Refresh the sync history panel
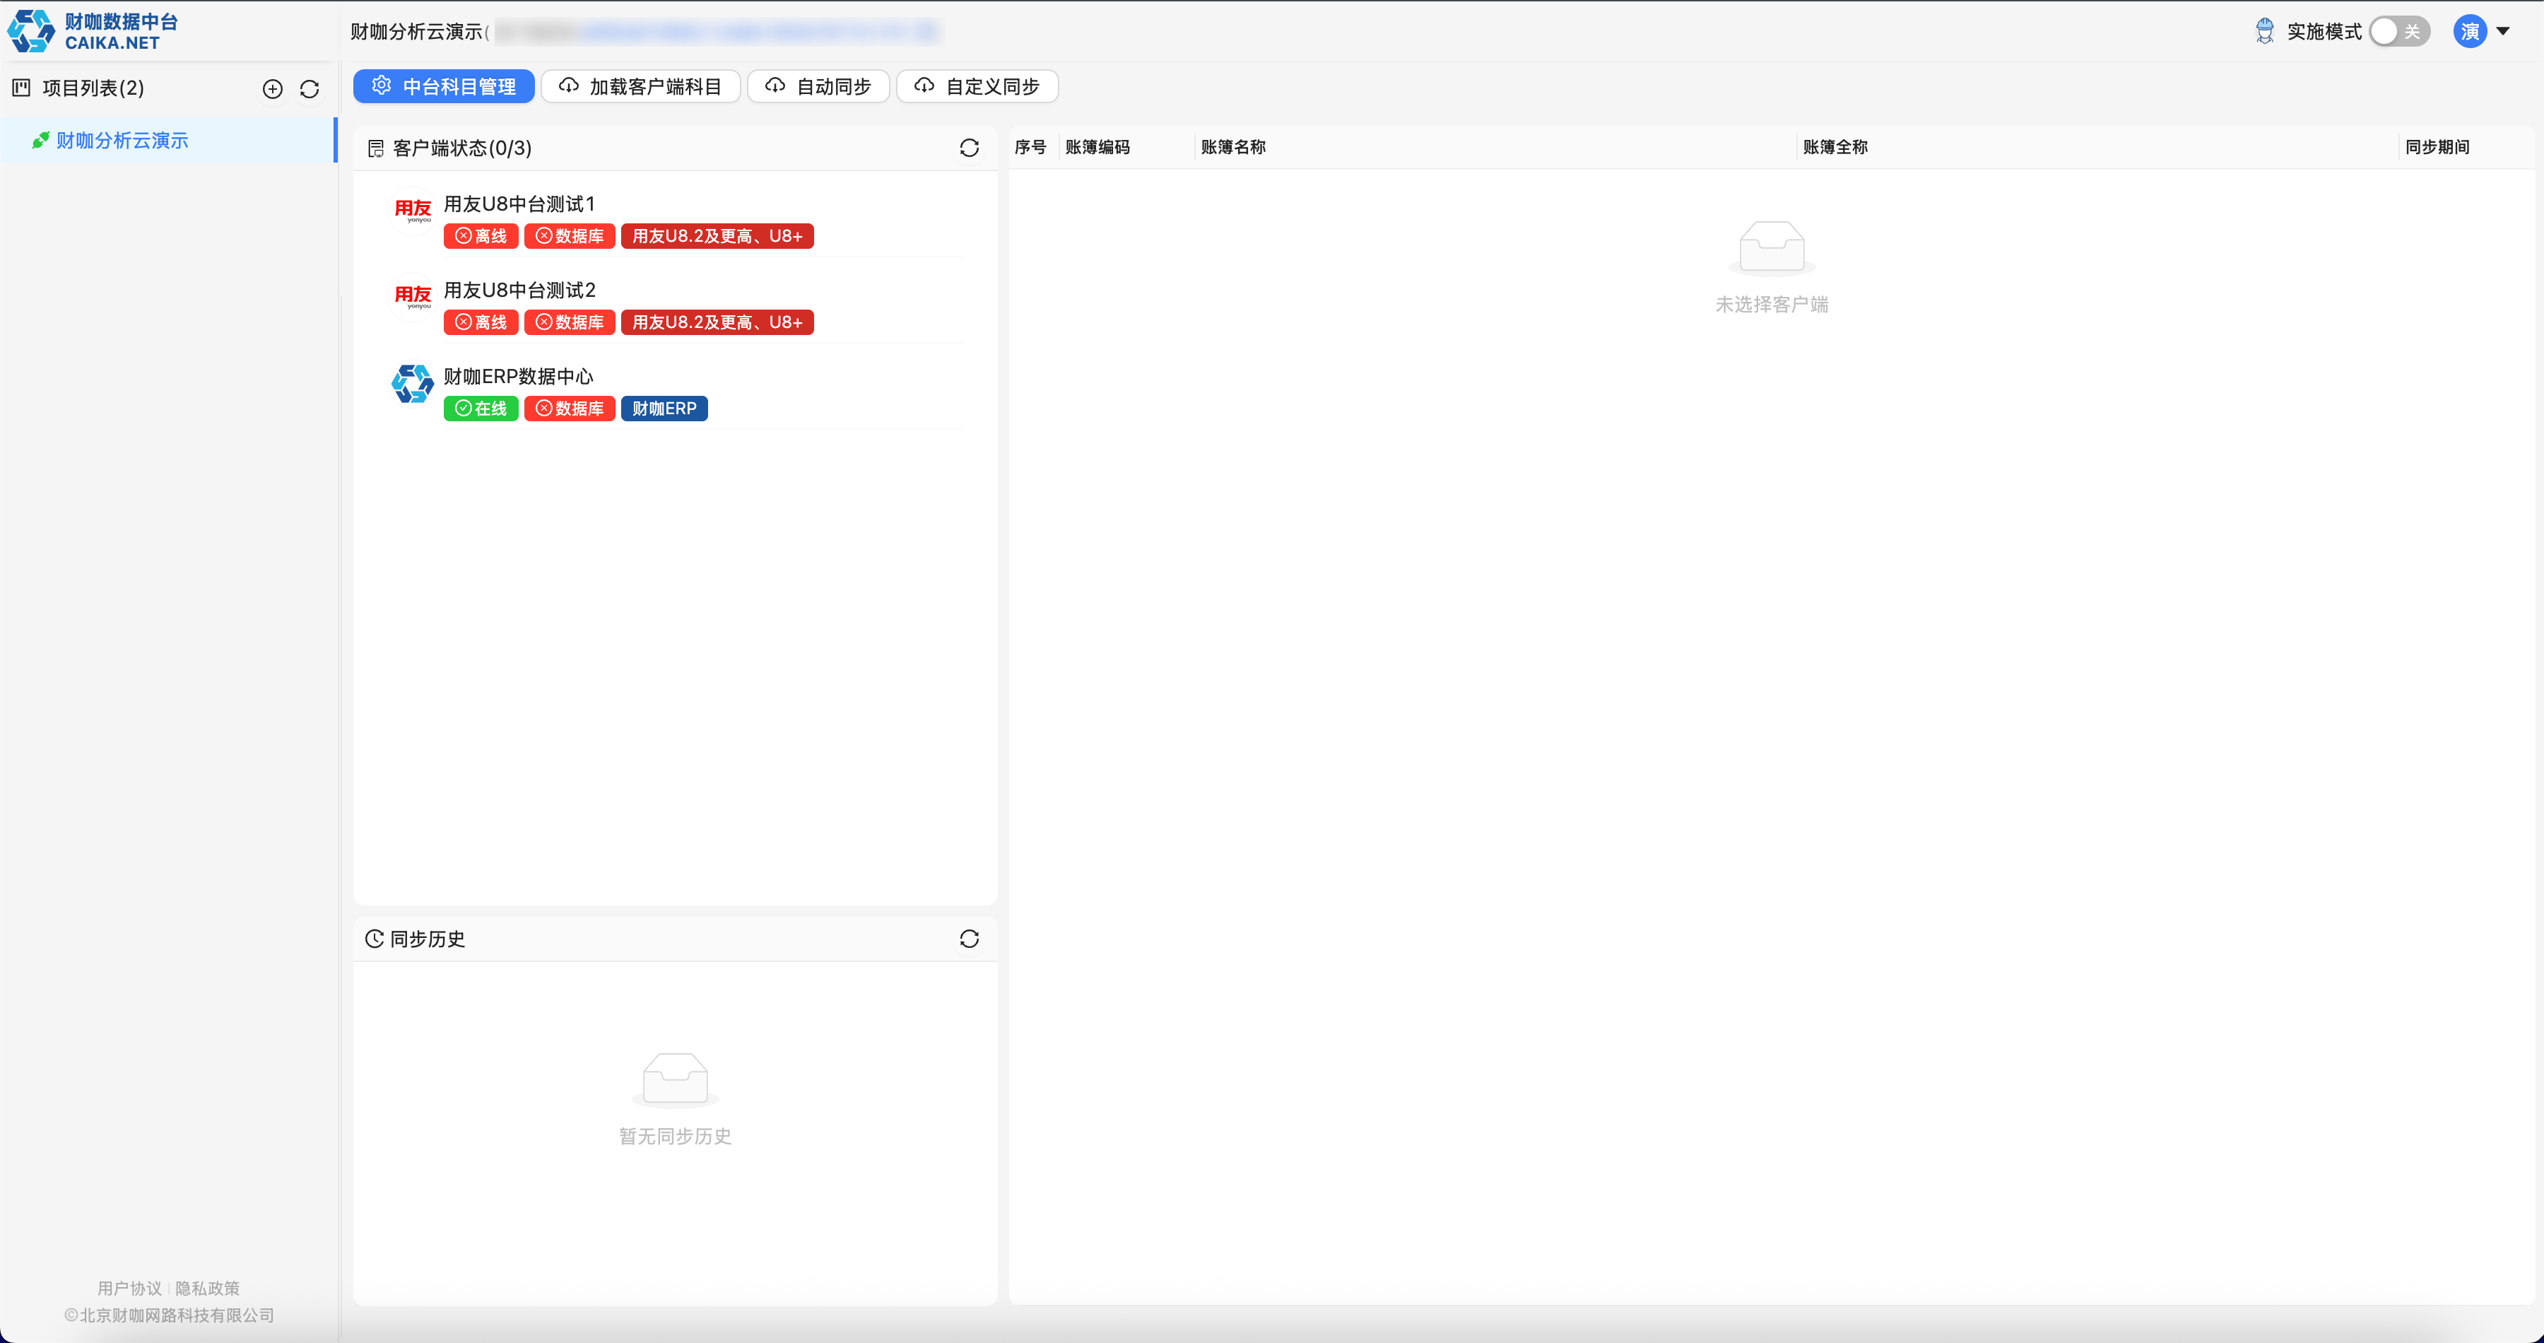The width and height of the screenshot is (2544, 1343). (x=969, y=939)
